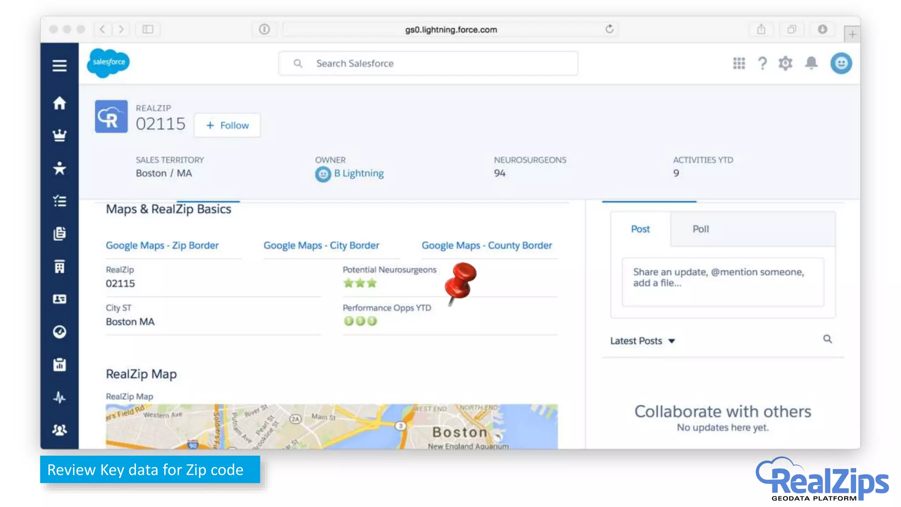The height and width of the screenshot is (507, 901).
Task: Click the RealZip record icon
Action: point(111,117)
